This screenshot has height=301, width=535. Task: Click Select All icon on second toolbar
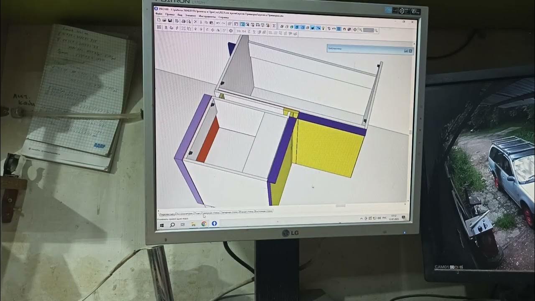[x=159, y=27]
